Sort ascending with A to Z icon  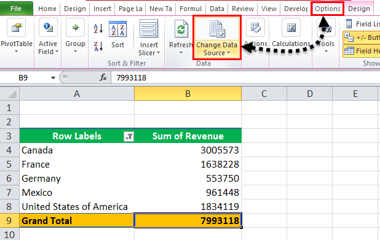click(98, 29)
